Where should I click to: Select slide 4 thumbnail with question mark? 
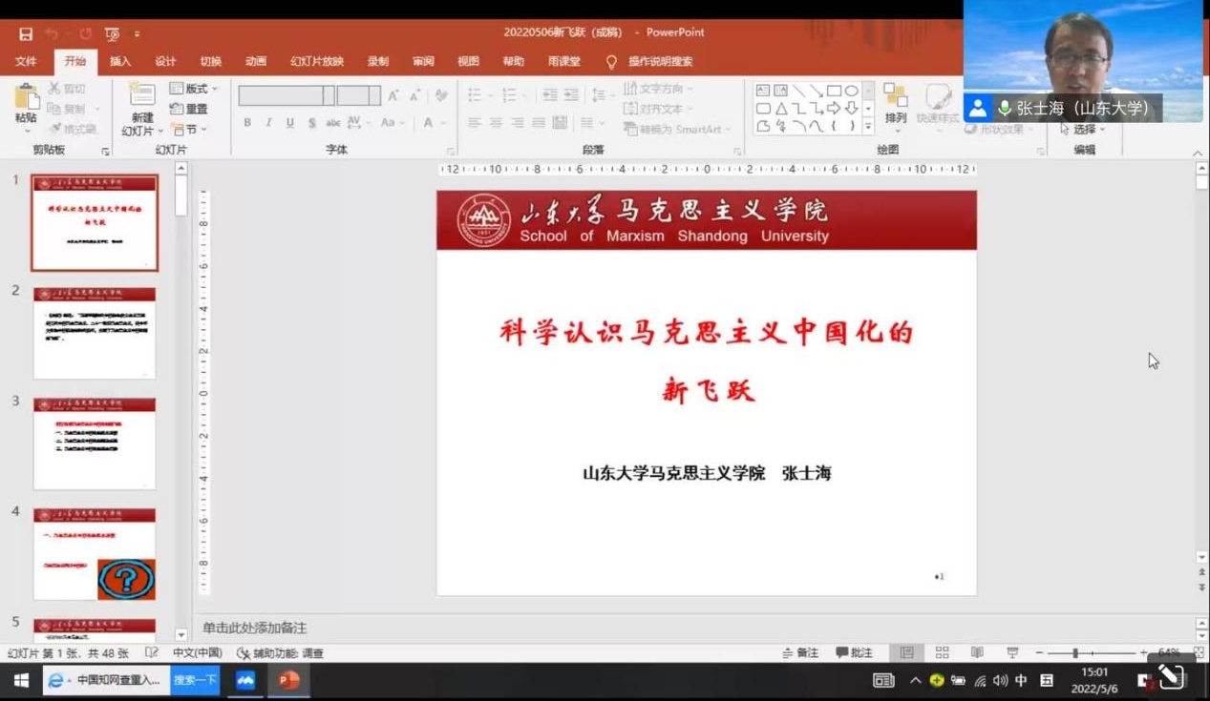click(95, 554)
